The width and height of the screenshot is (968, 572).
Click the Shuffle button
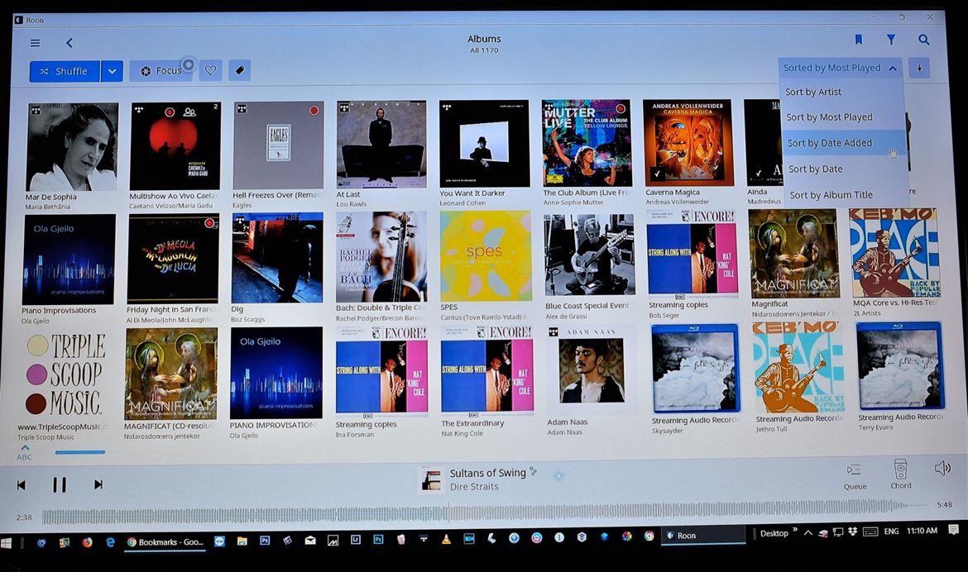(65, 71)
